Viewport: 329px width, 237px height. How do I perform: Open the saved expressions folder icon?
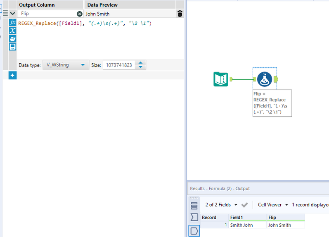(12, 39)
